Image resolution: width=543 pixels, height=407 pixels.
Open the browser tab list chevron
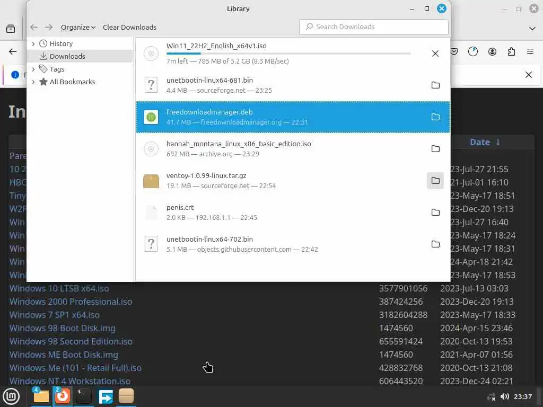pyautogui.click(x=532, y=29)
